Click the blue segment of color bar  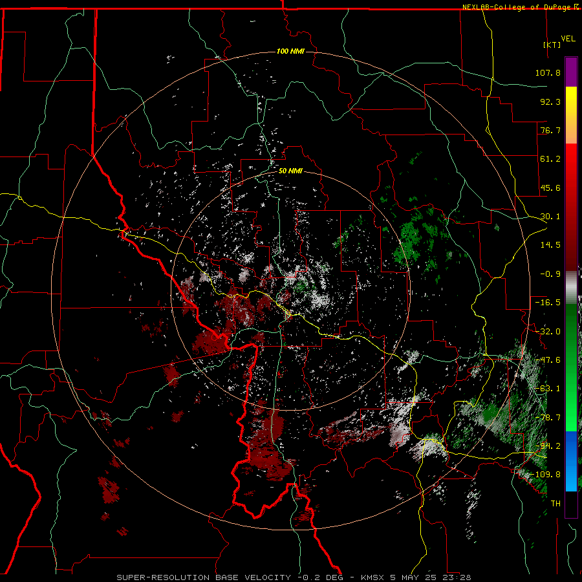point(571,461)
